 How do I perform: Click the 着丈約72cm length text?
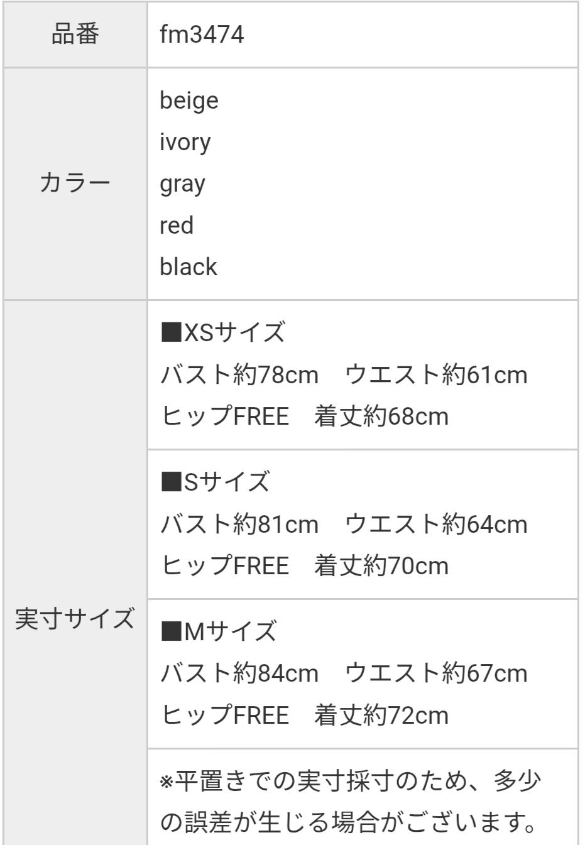click(x=381, y=716)
